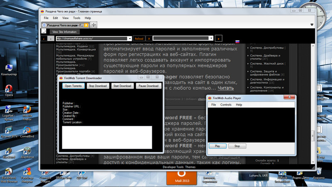332x187 pixels.
Task: Open the tab list arrow at top right
Action: point(312,25)
